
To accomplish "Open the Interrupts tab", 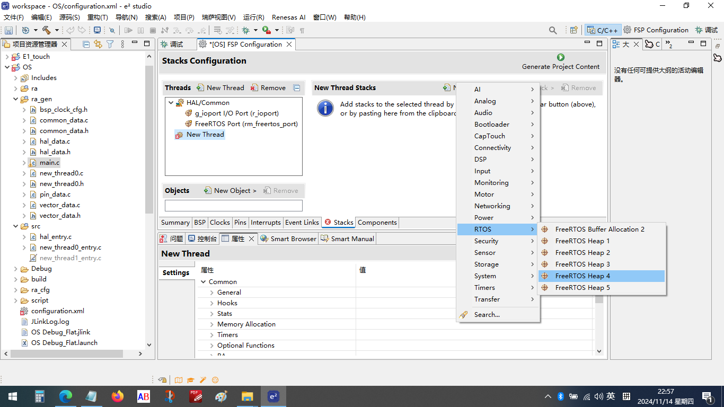I will point(266,223).
